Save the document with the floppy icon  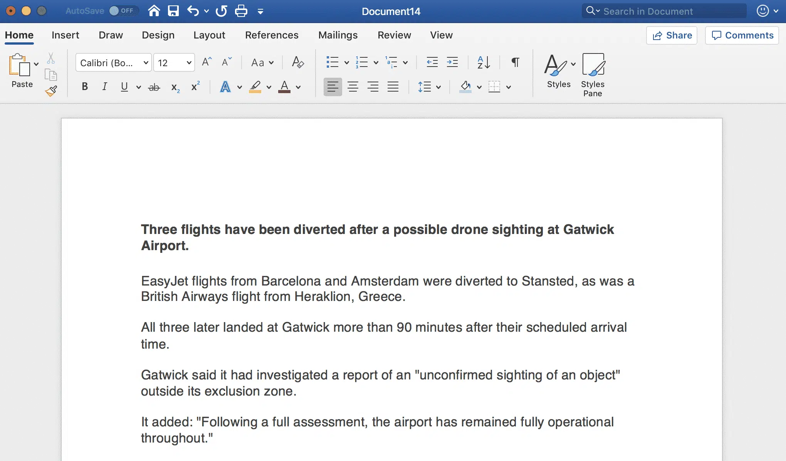coord(173,11)
